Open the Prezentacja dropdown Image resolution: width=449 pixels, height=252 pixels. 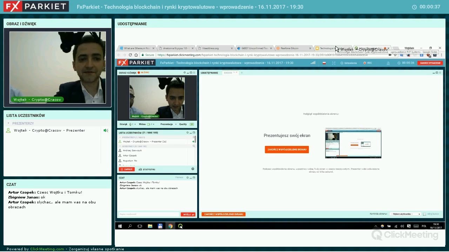(x=168, y=124)
